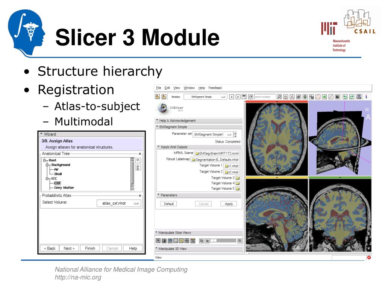385x289 pixels.
Task: Click the overlapping squares icon left of slider
Action: tap(202, 241)
